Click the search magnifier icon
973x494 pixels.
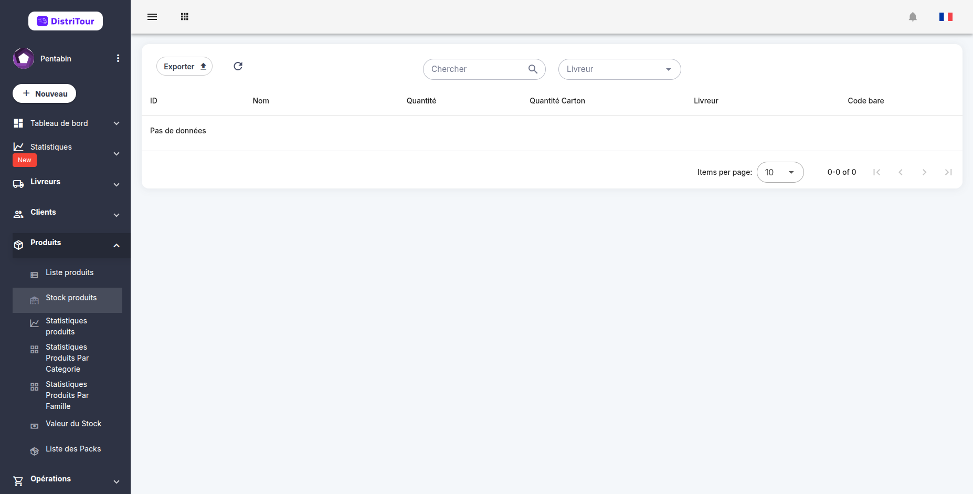click(533, 69)
